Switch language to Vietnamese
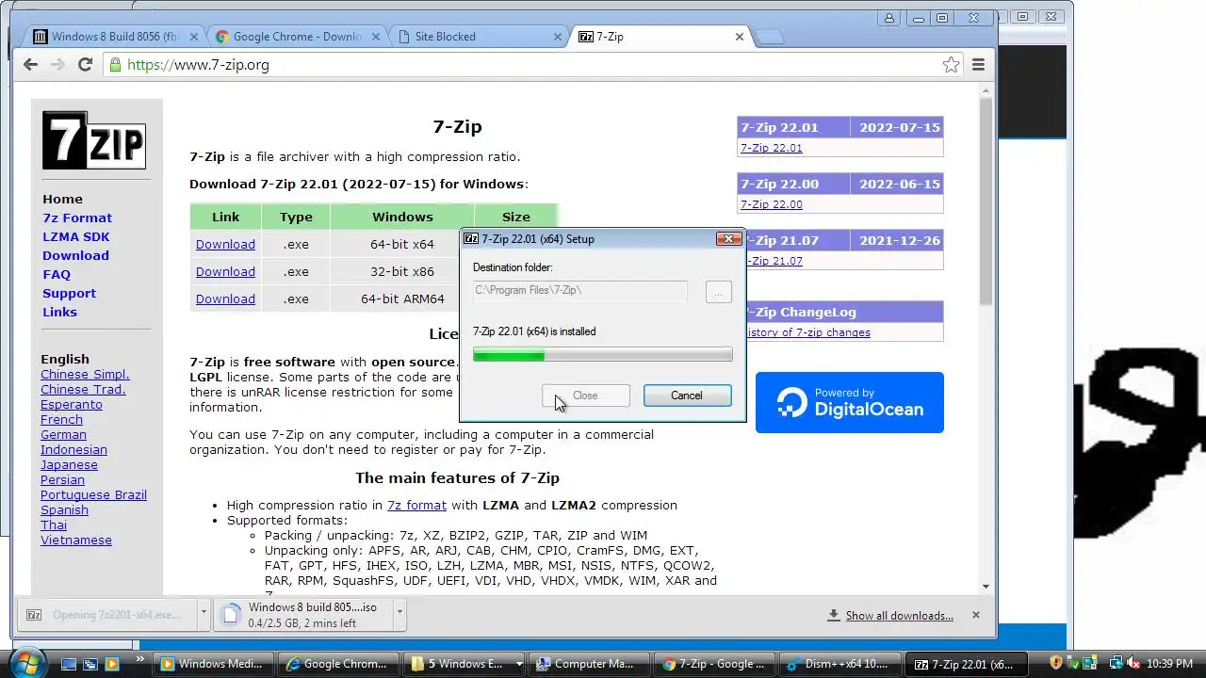Screen dimensions: 1206x678 pos(76,540)
